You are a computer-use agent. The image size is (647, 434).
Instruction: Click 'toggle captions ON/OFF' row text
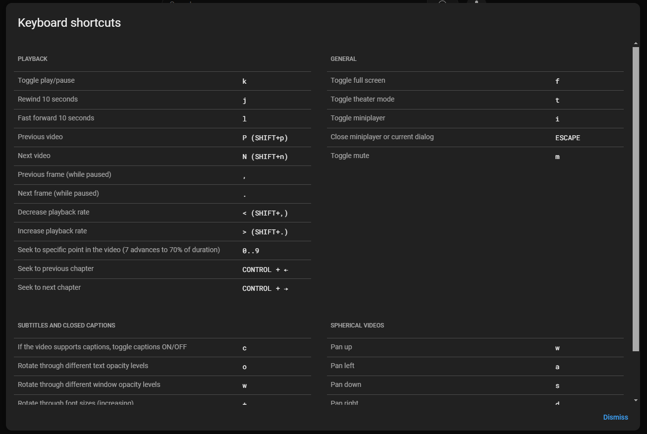(102, 347)
